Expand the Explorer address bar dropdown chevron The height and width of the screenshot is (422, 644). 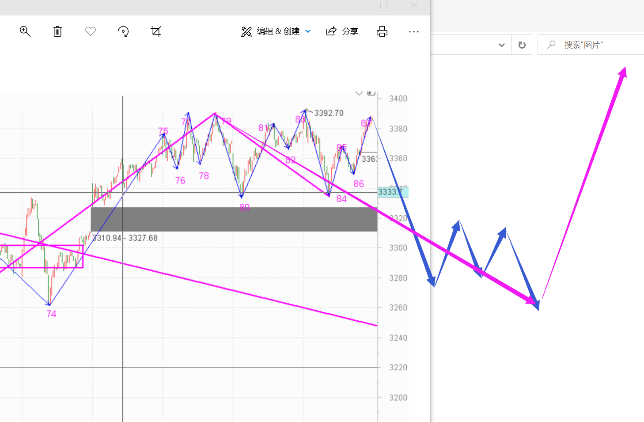[x=502, y=45]
